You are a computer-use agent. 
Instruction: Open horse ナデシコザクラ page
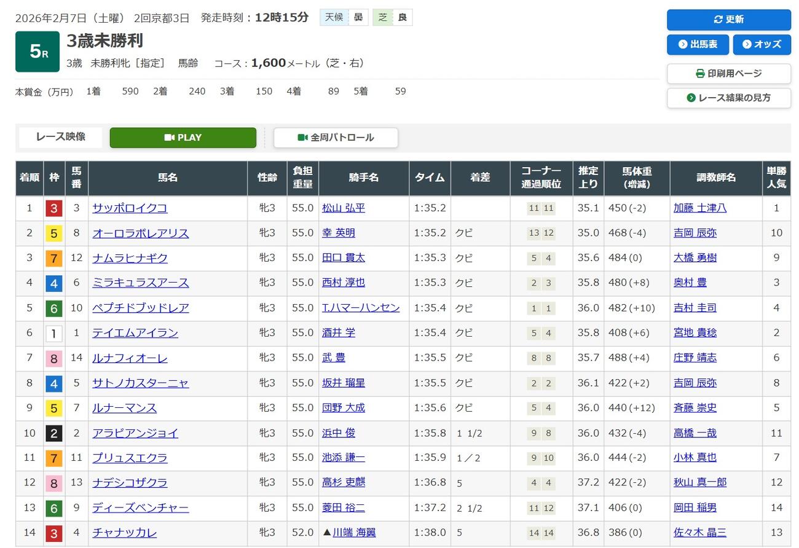point(130,483)
